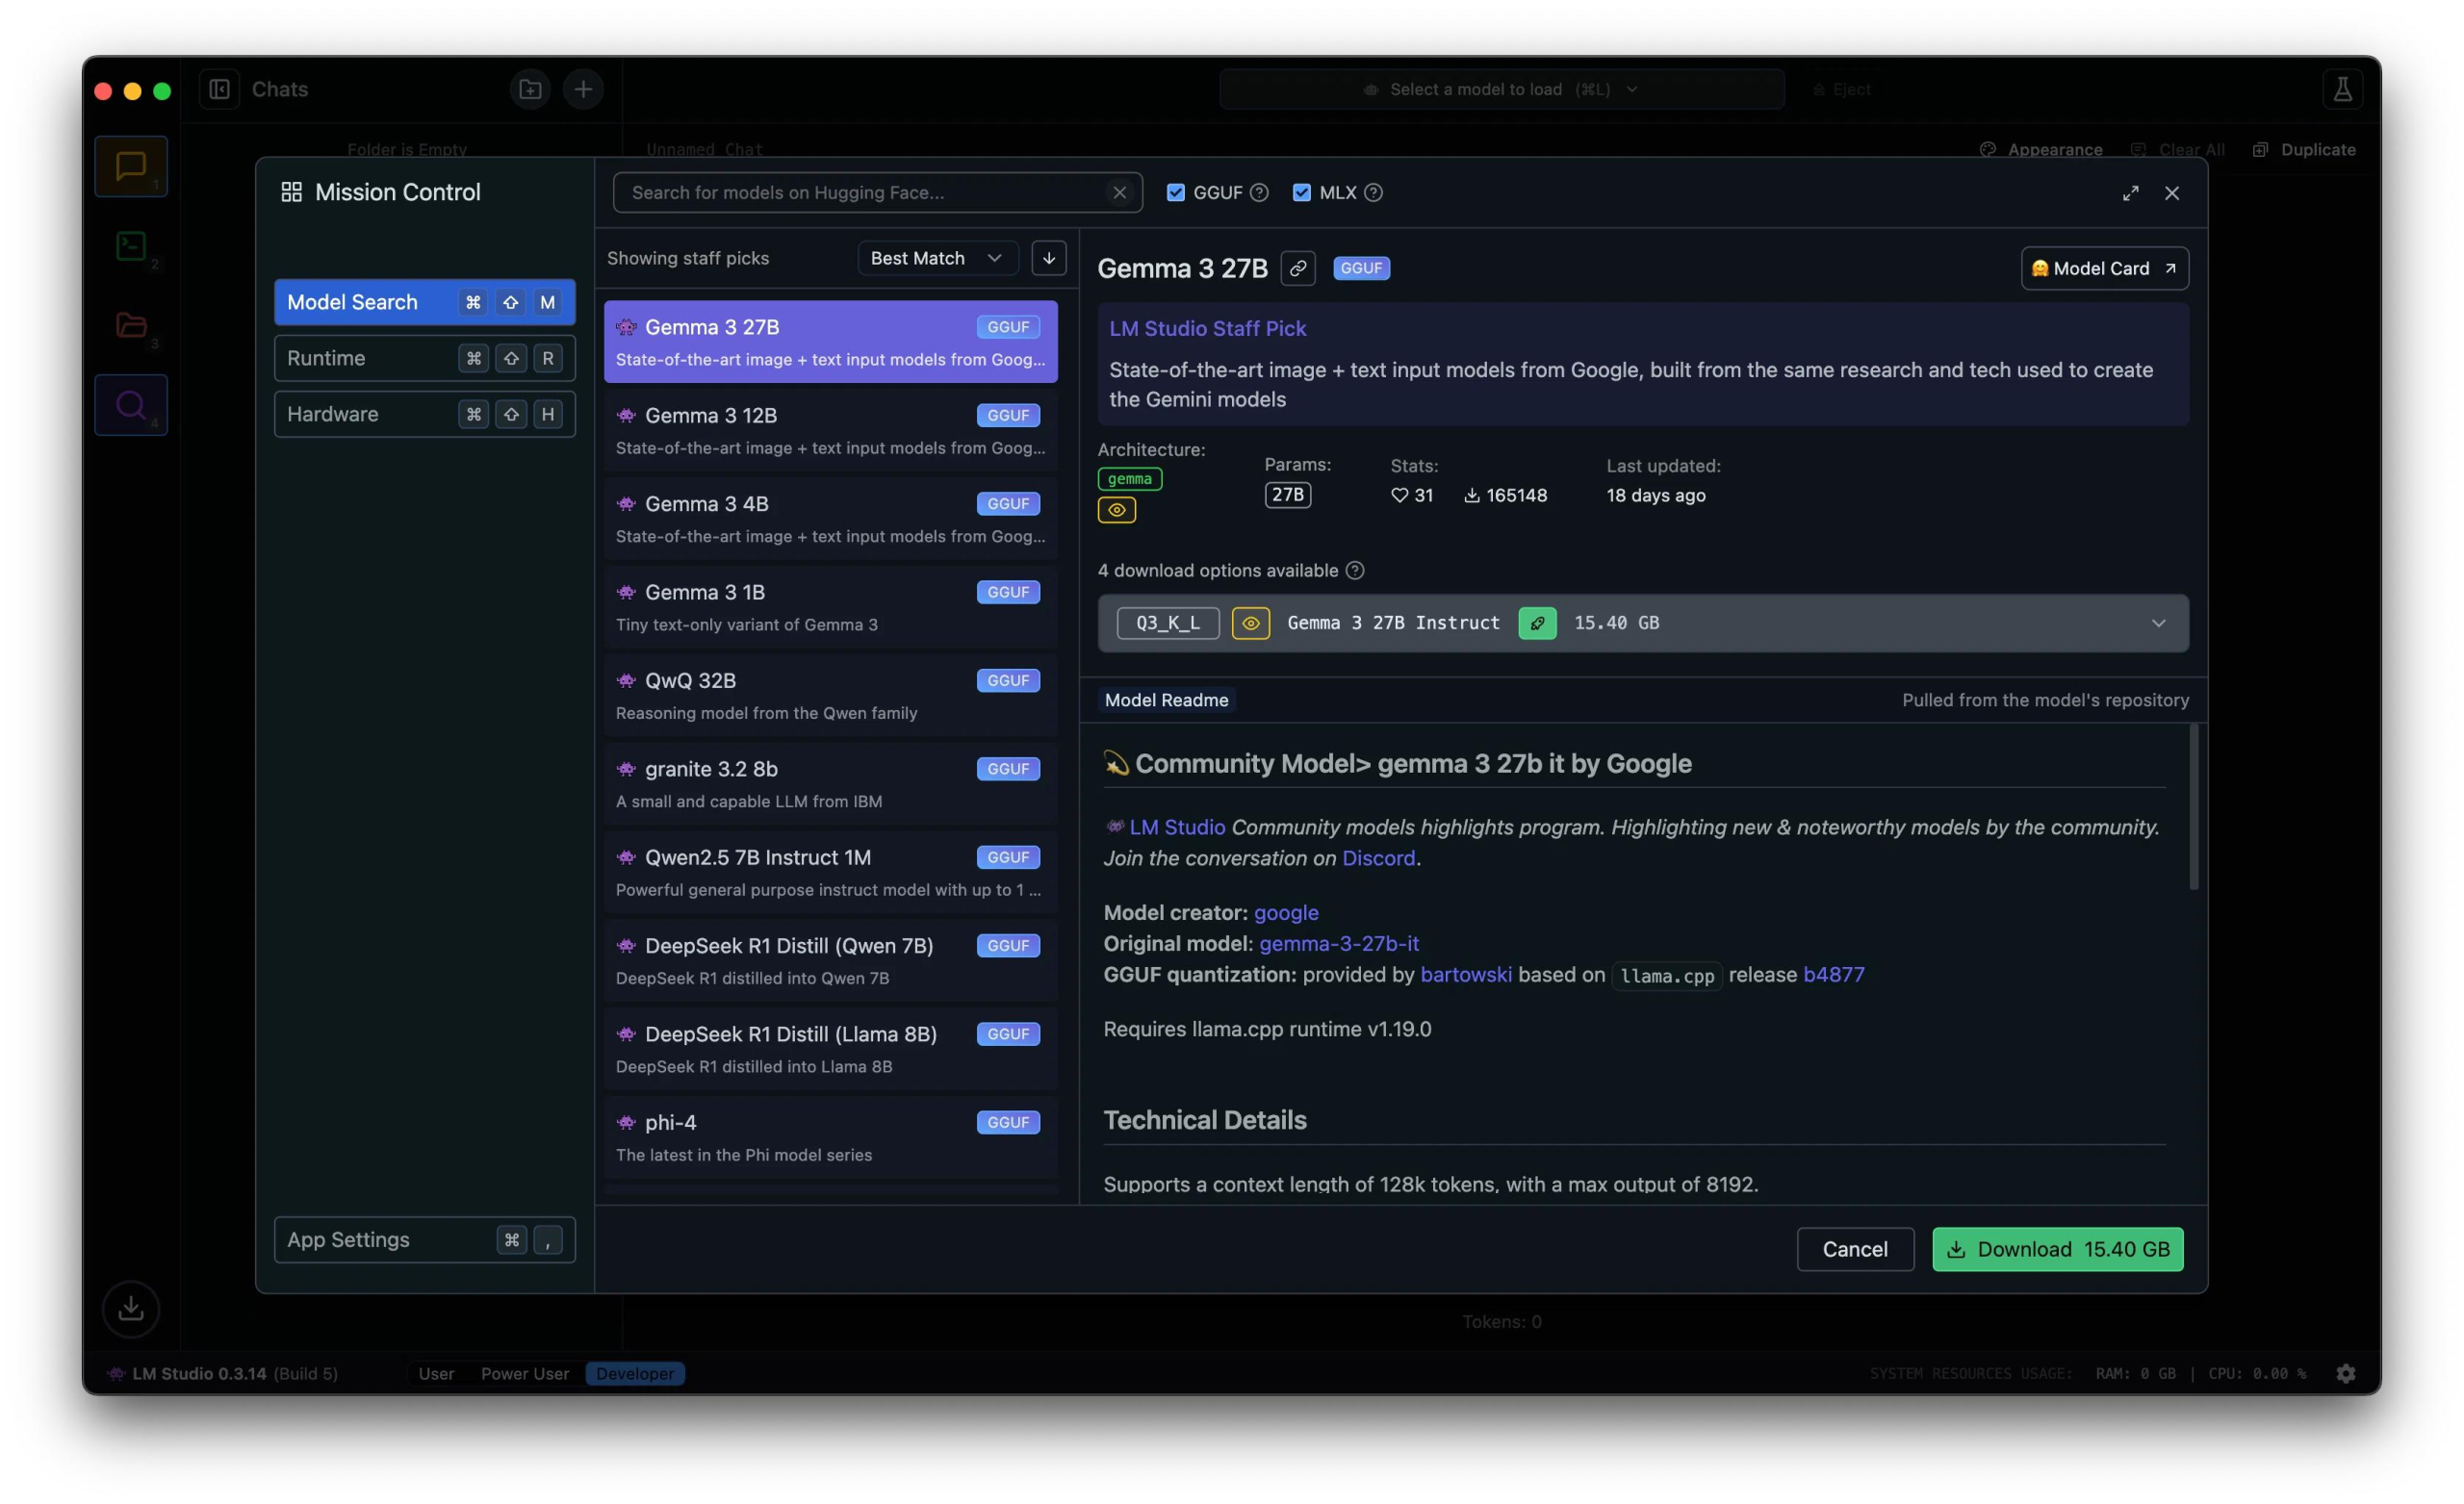This screenshot has height=1504, width=2464.
Task: Select Gemma 3 4B in model list
Action: 830,518
